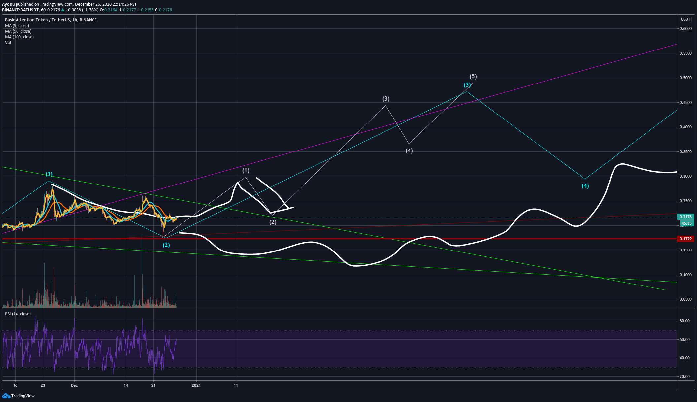This screenshot has height=402, width=697.
Task: Click the 0.3000 price axis label
Action: [685, 176]
